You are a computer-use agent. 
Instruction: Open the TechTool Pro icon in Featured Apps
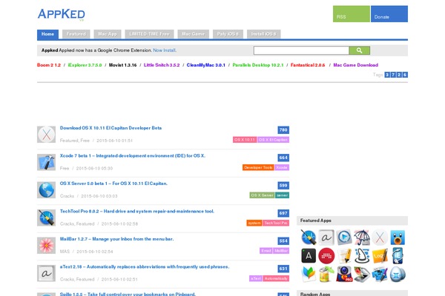(309, 237)
